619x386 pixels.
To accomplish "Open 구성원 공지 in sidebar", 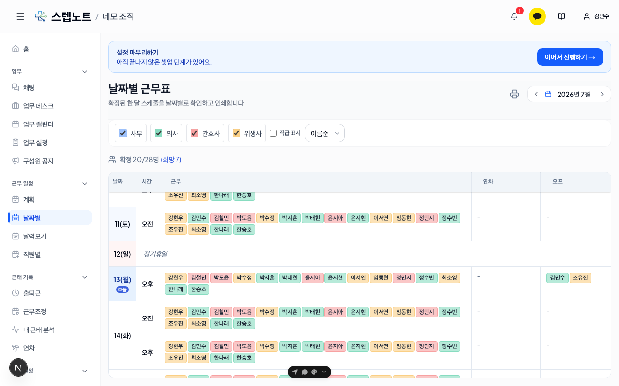I will coord(50,161).
